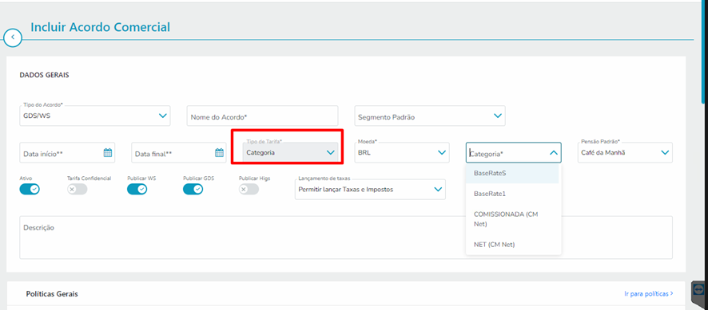Click the Descrição text area
This screenshot has width=708, height=310.
346,237
